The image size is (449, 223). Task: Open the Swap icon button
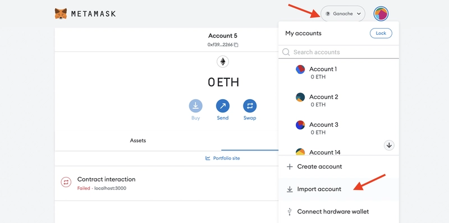pyautogui.click(x=250, y=106)
